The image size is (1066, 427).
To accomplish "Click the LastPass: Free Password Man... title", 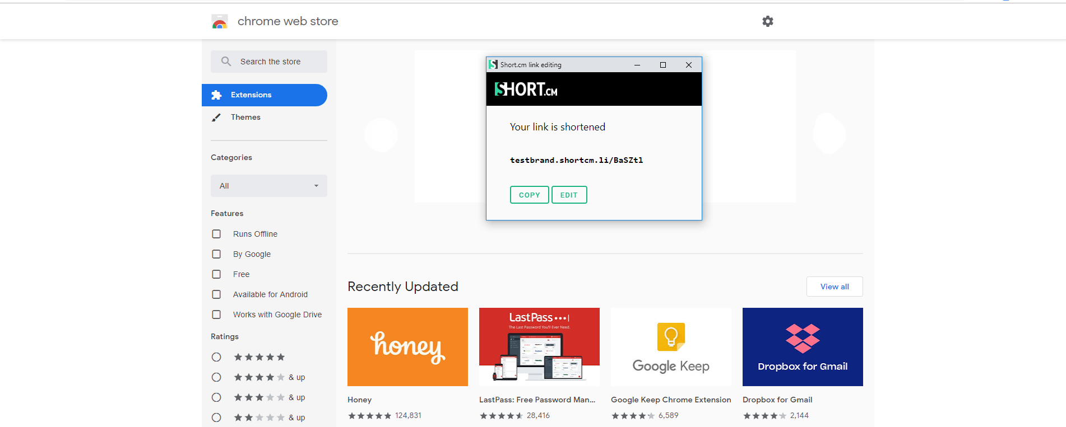I will [x=537, y=400].
